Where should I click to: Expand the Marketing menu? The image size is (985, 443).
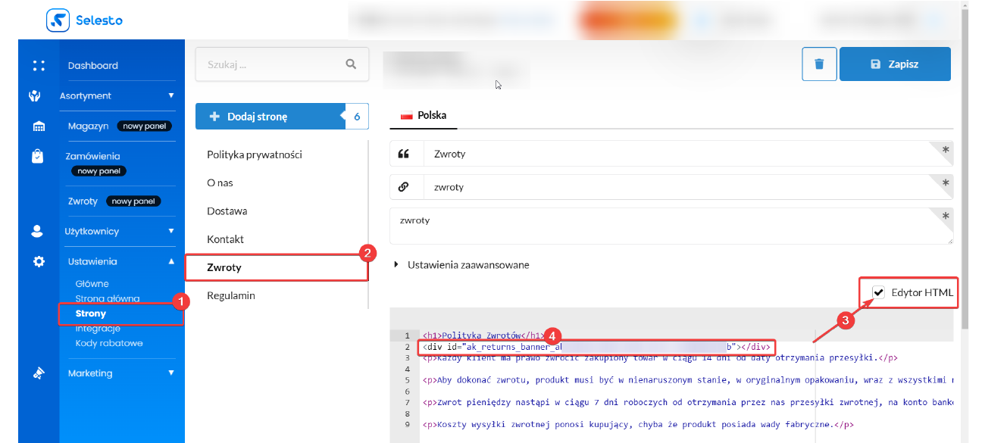coord(171,373)
